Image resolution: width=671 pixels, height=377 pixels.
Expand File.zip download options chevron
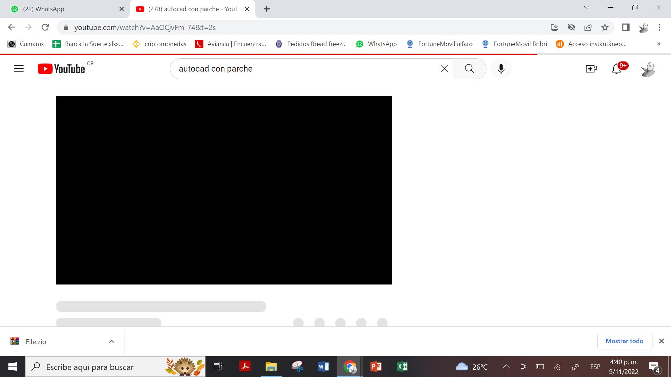[111, 341]
